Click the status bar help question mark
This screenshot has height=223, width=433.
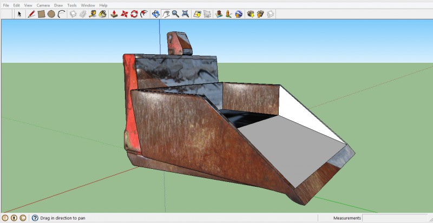35,218
